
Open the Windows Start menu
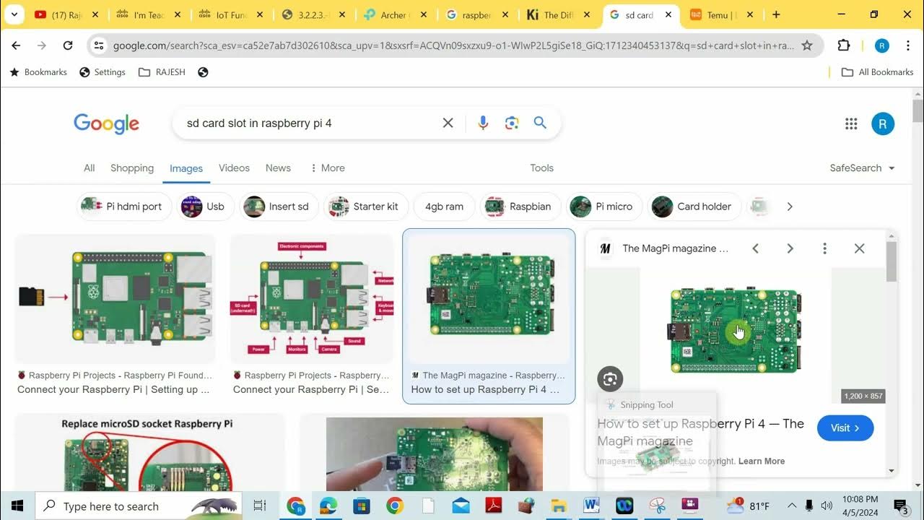point(17,506)
